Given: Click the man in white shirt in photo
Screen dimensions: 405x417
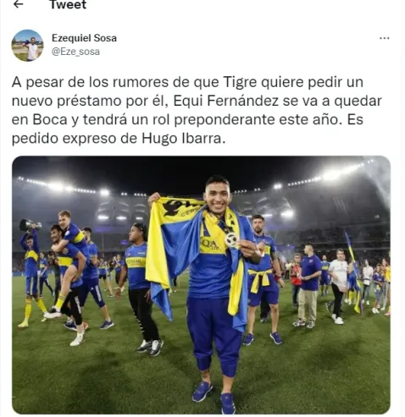Looking at the screenshot, I should coord(338,286).
